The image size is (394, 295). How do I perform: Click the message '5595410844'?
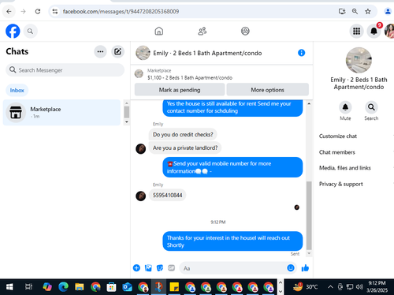click(168, 195)
